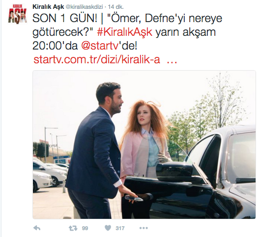This screenshot has width=260, height=237.
Task: Open the @startv mention
Action: [100, 46]
